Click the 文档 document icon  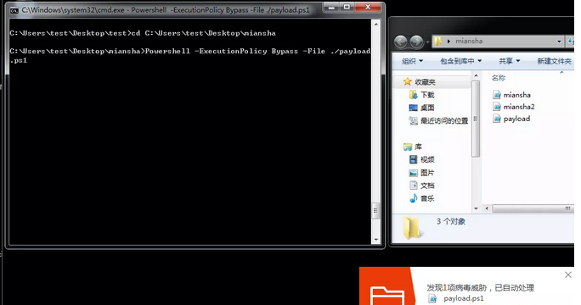[414, 186]
